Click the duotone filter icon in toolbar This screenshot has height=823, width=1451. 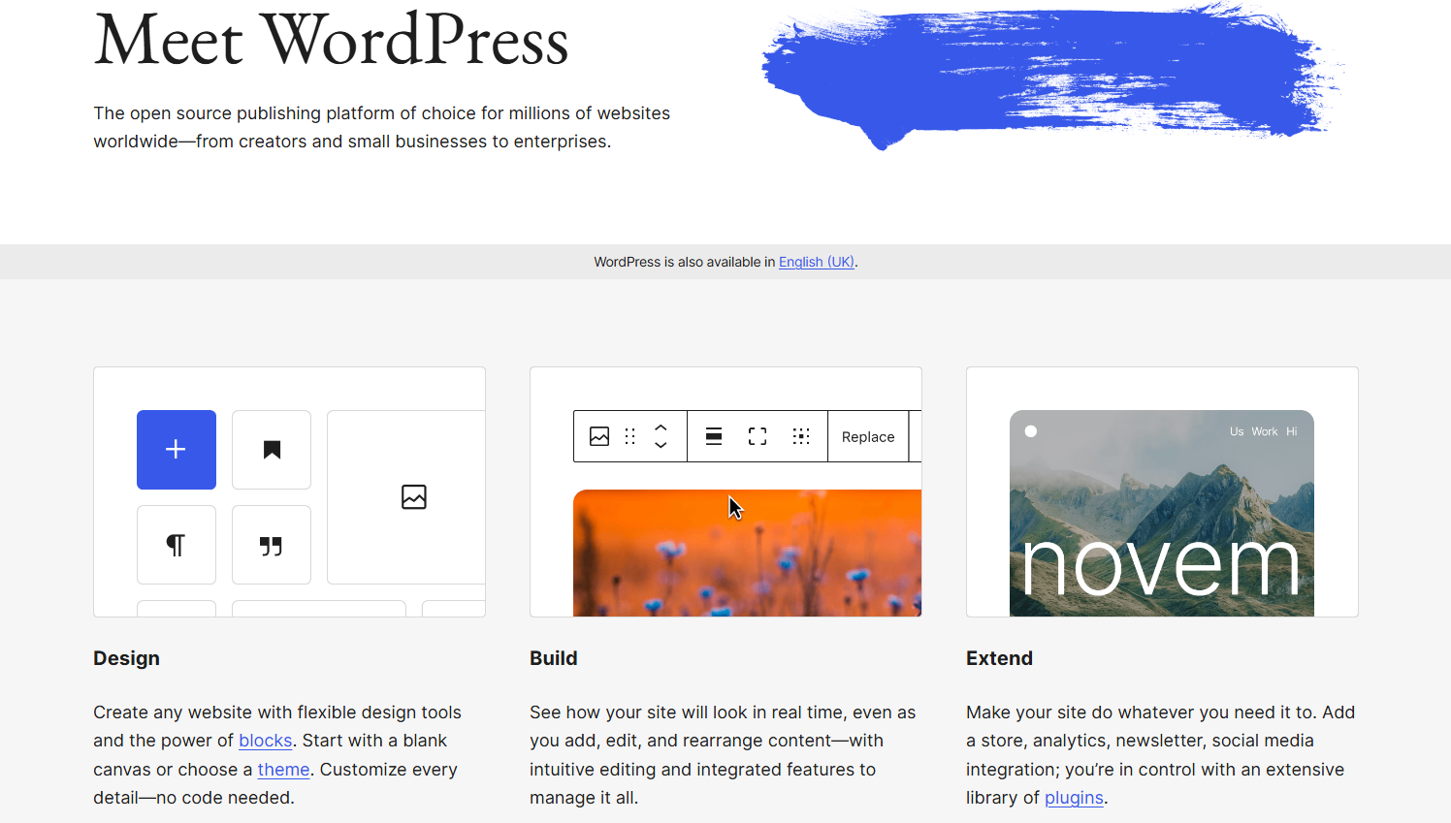point(801,436)
